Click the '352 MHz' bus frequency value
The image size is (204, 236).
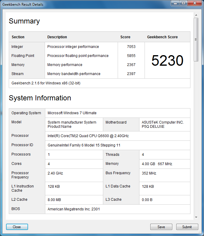coord(149,173)
